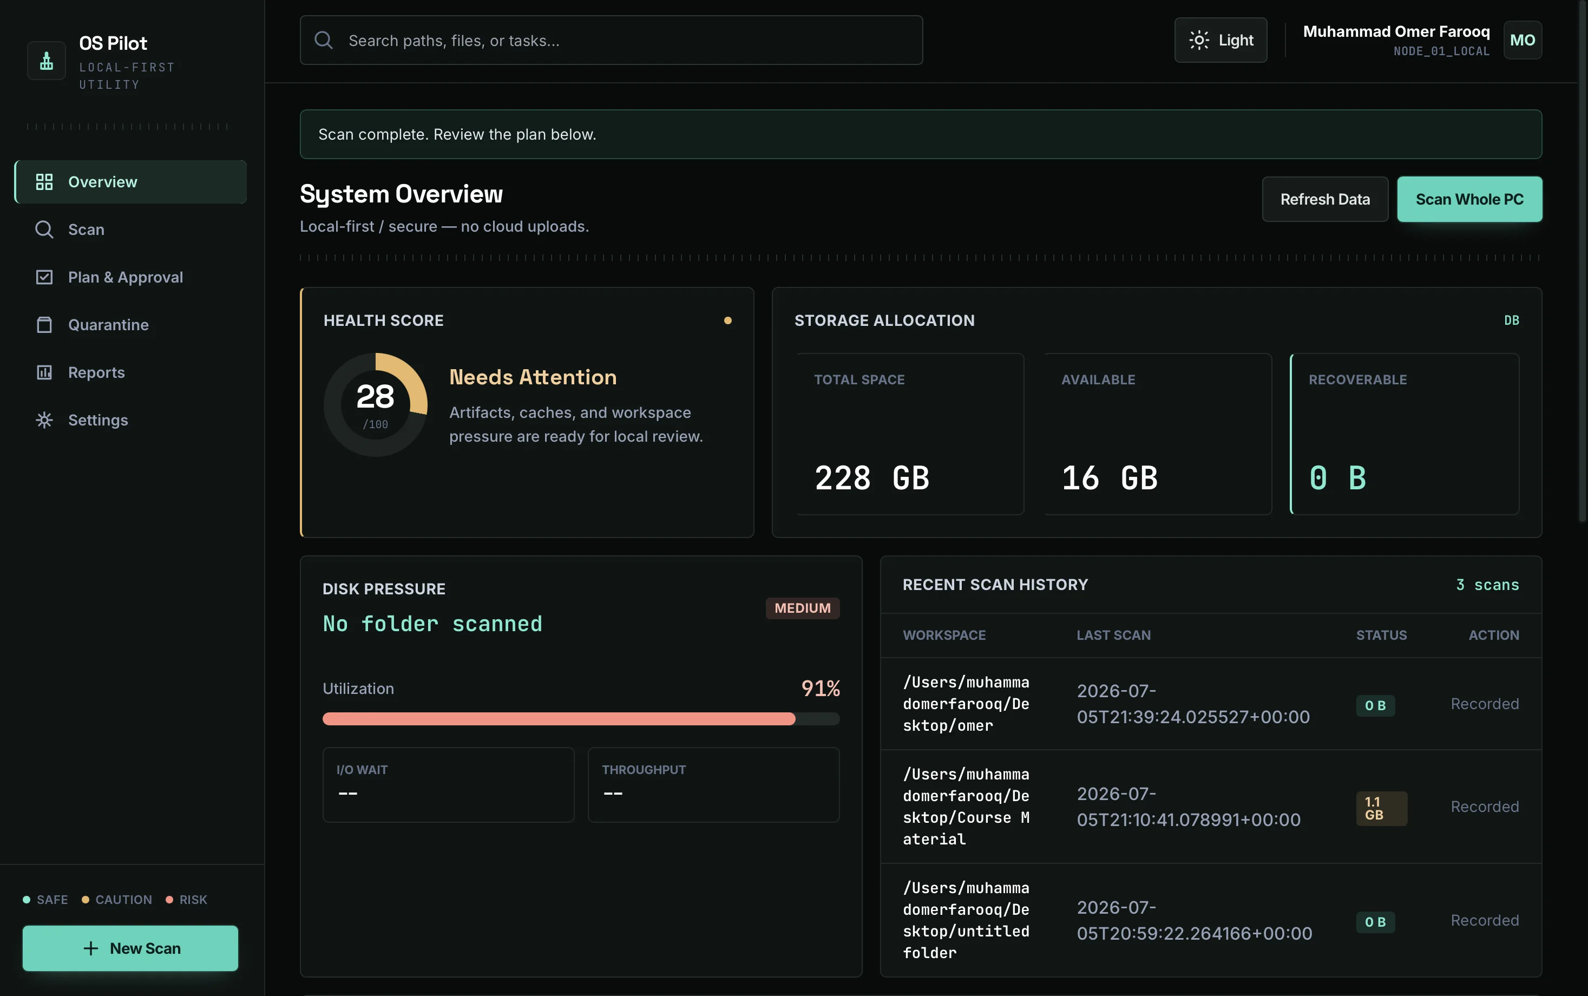The width and height of the screenshot is (1588, 996).
Task: Click Refresh Data button
Action: [x=1324, y=199]
